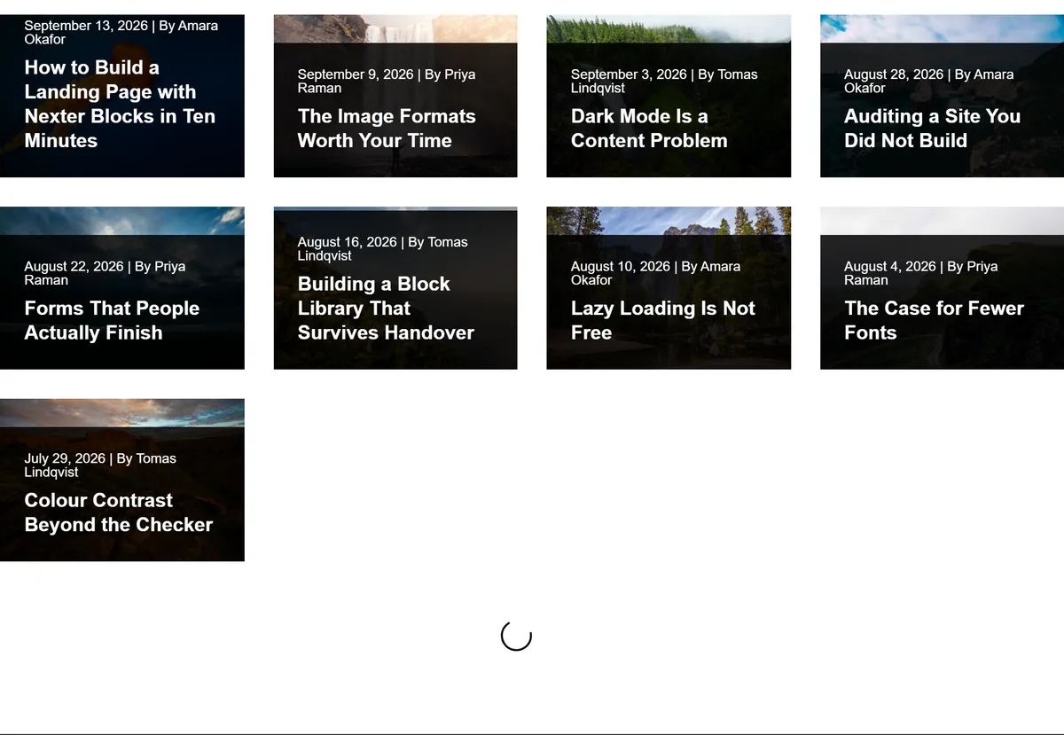Open 'Forms That People Actually Finish' article
The width and height of the screenshot is (1064, 735).
pyautogui.click(x=112, y=320)
